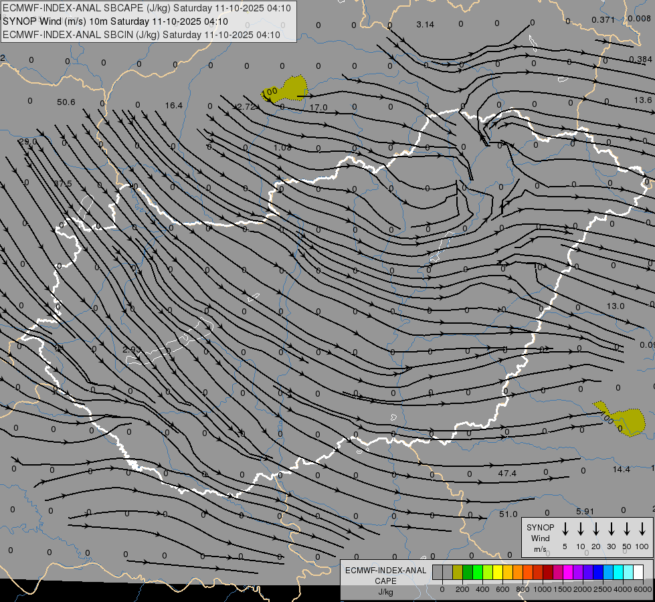Pick the yellow CAPE legend swatch
The image size is (655, 602).
point(498,572)
